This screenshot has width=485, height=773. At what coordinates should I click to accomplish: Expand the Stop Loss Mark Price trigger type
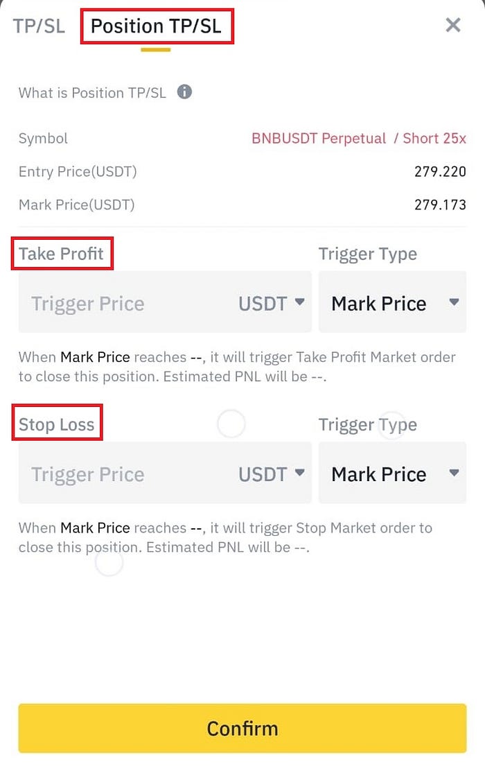pos(393,474)
